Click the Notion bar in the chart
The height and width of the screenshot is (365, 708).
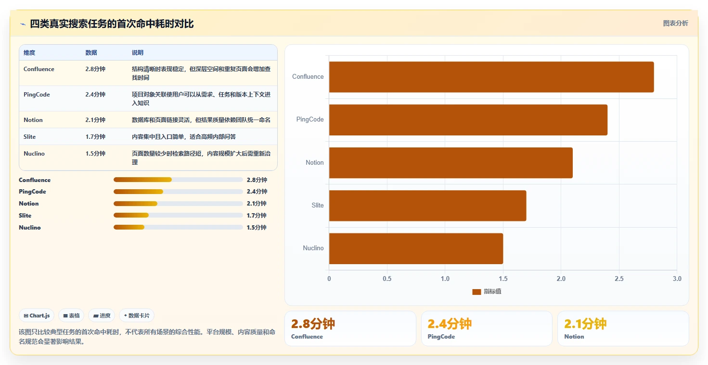click(451, 163)
